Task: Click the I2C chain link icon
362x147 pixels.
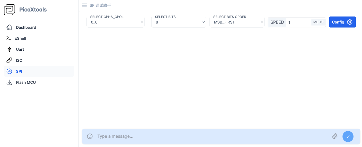Action: click(9, 60)
